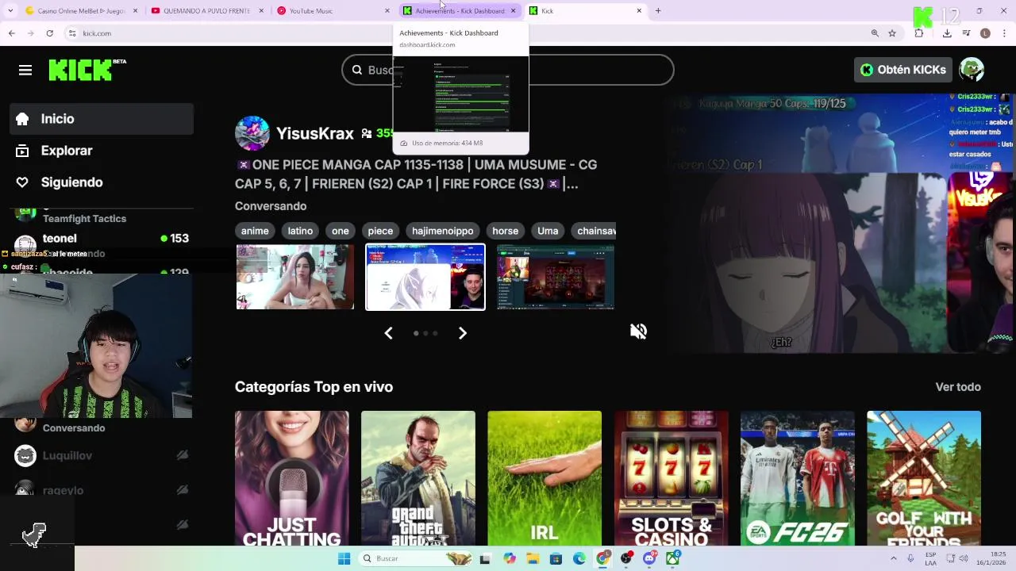The width and height of the screenshot is (1016, 571).
Task: Open Discord from the taskbar
Action: (x=649, y=558)
